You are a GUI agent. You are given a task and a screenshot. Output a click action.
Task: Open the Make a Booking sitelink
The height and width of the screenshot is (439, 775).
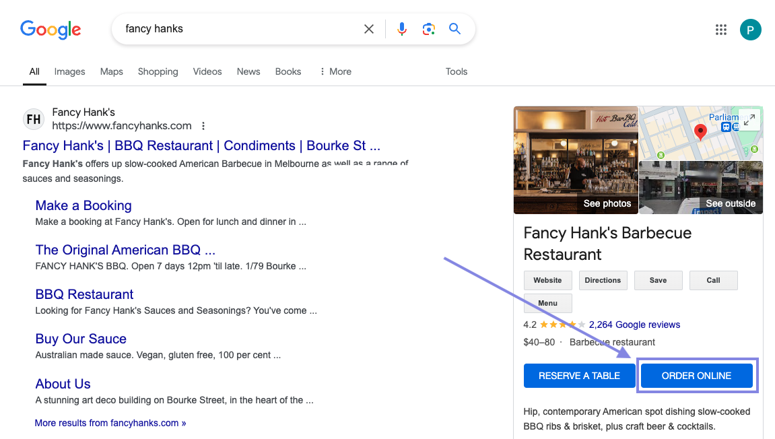click(83, 205)
